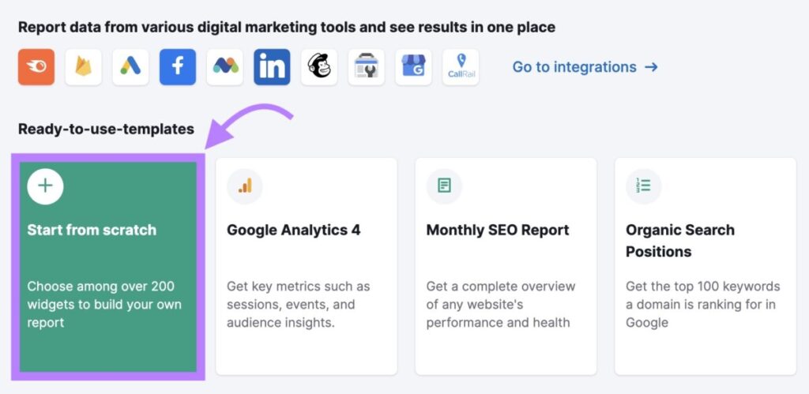Click the plus icon in Start from scratch
Screen dimensions: 809x394
45,186
